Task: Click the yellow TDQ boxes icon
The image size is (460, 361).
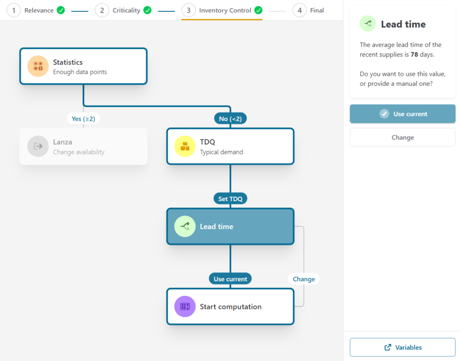Action: click(x=185, y=146)
